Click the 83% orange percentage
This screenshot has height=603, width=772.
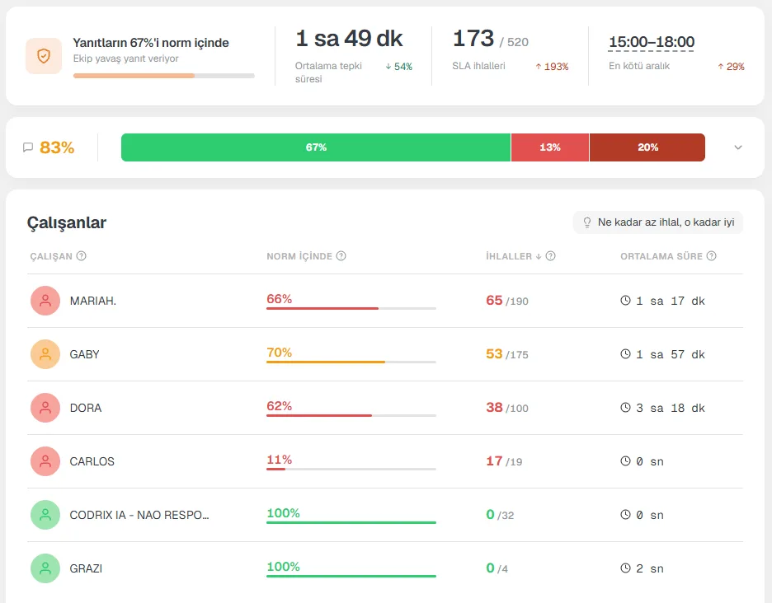(57, 147)
